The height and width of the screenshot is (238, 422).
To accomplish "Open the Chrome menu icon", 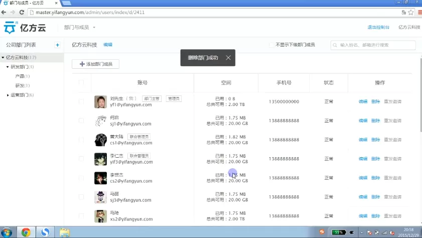I will coord(419,12).
